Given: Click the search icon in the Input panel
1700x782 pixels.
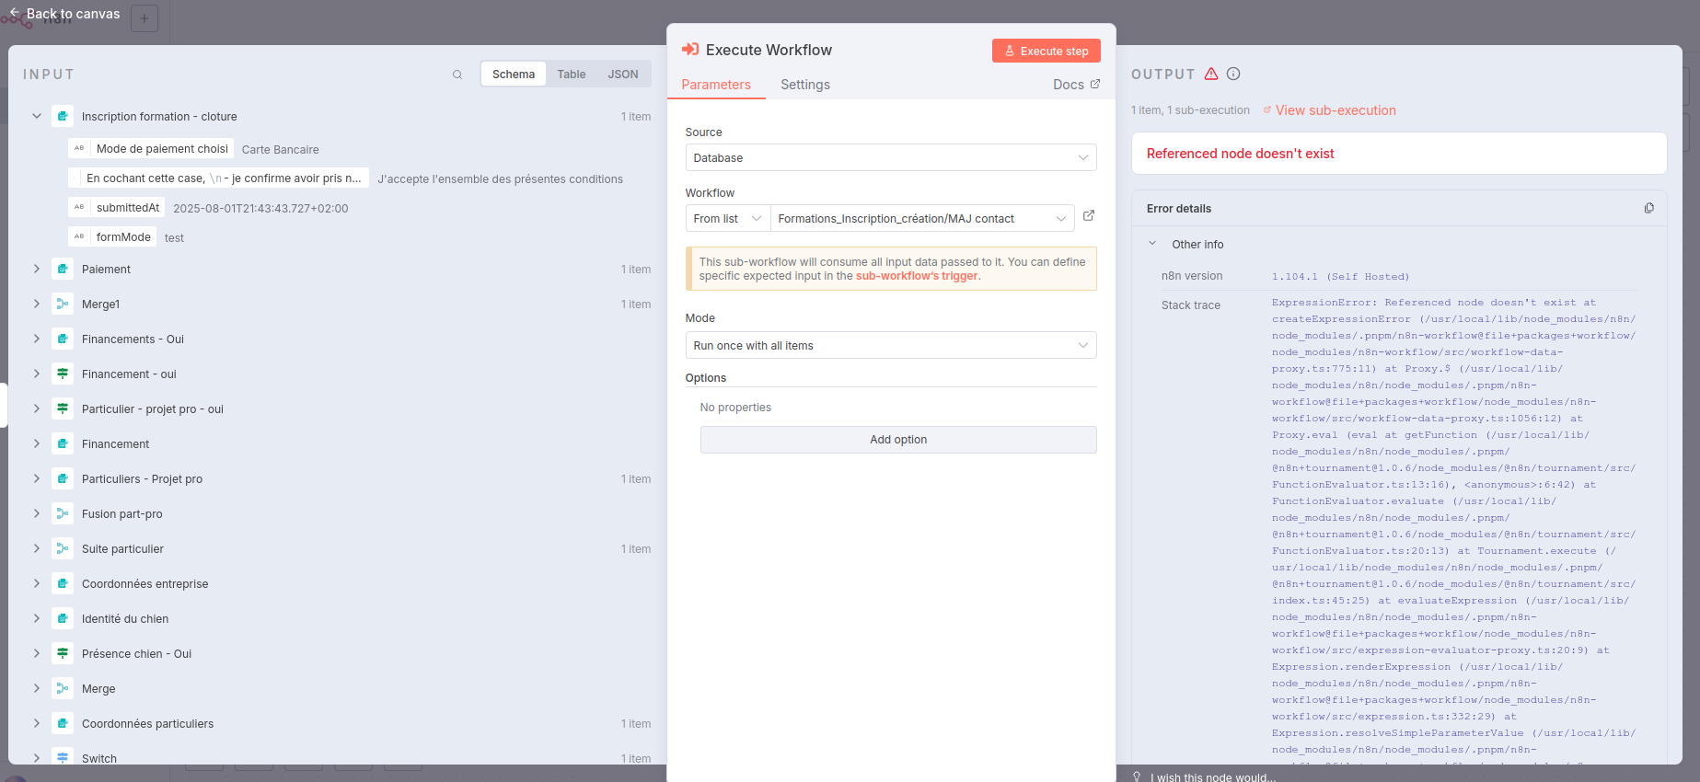Looking at the screenshot, I should point(457,75).
